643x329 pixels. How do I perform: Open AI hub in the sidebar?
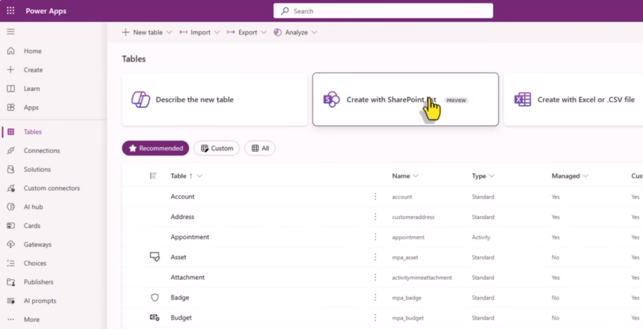pyautogui.click(x=33, y=207)
